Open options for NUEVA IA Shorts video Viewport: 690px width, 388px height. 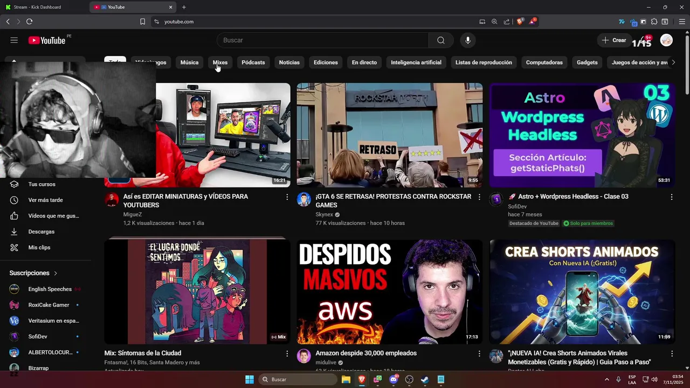(672, 354)
